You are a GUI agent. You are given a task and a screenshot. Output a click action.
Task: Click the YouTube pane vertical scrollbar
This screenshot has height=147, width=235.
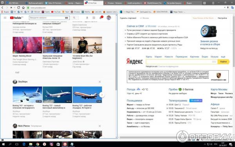click(x=116, y=67)
